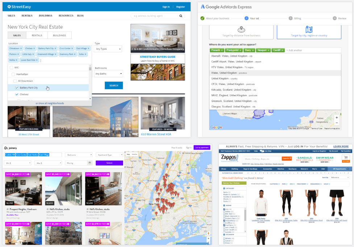Remove the Flatiron location tag
This screenshot has width=354, height=247.
(x=18, y=54)
